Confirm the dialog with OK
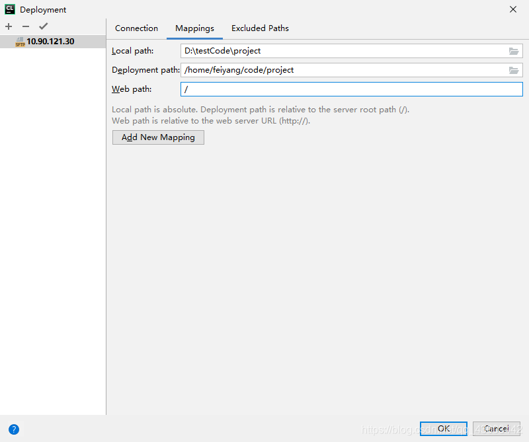The image size is (529, 442). coord(443,429)
